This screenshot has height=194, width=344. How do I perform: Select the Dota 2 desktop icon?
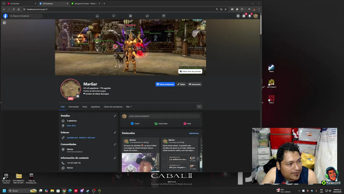(271, 99)
